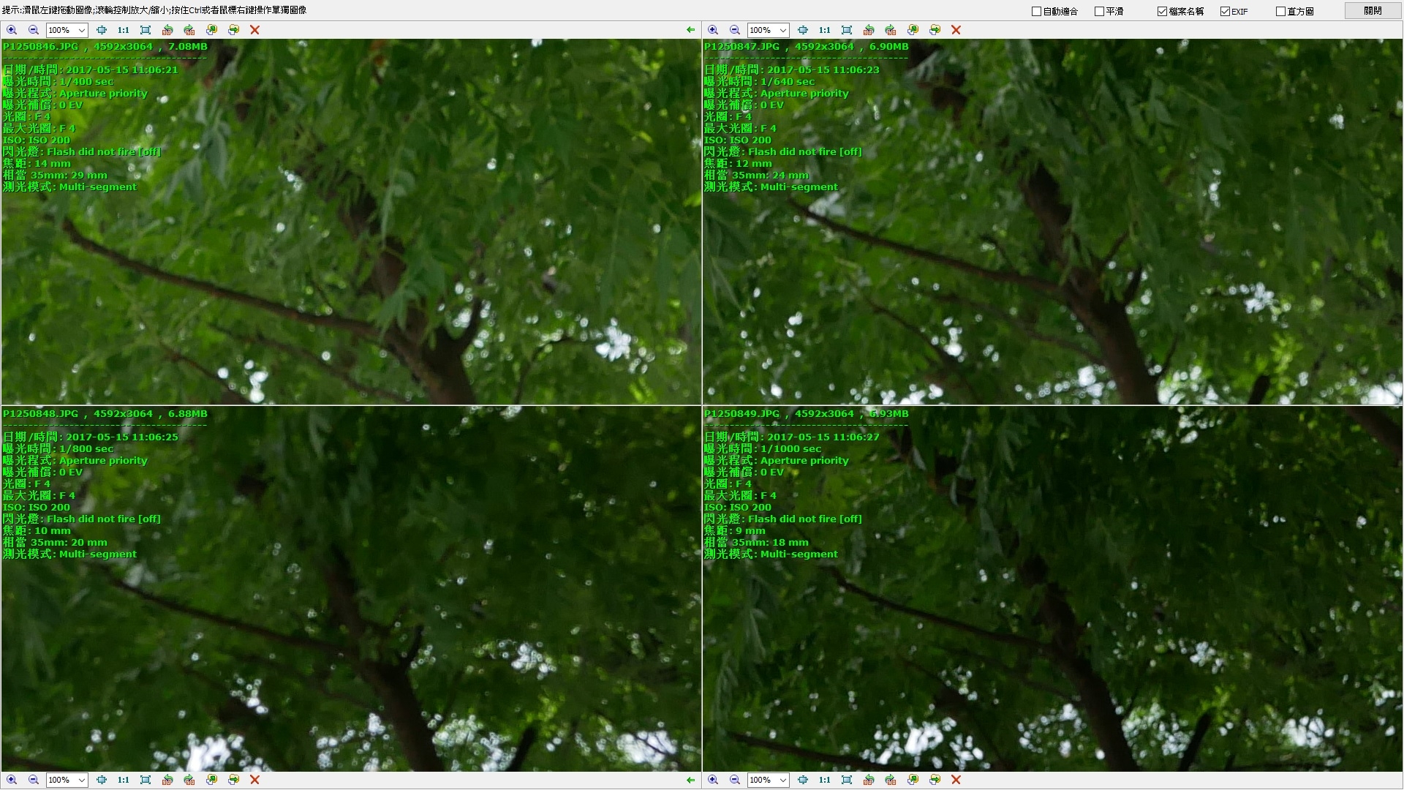Copy P1250847.JPG to folder

pos(913,30)
